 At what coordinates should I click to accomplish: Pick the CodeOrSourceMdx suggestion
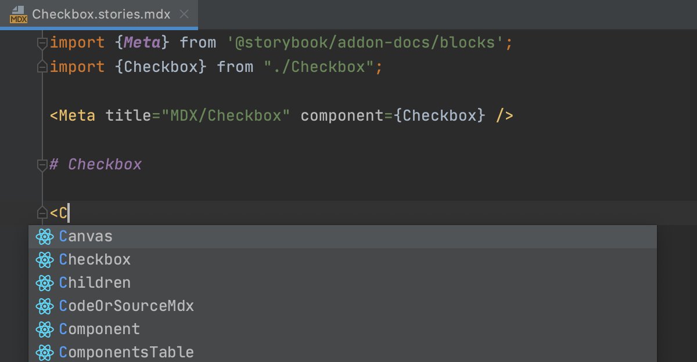pyautogui.click(x=126, y=306)
